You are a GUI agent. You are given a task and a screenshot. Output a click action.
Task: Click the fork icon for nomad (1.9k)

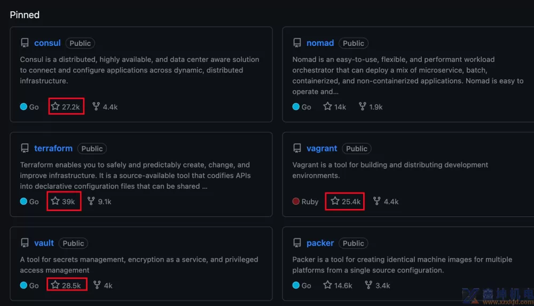pyautogui.click(x=363, y=107)
